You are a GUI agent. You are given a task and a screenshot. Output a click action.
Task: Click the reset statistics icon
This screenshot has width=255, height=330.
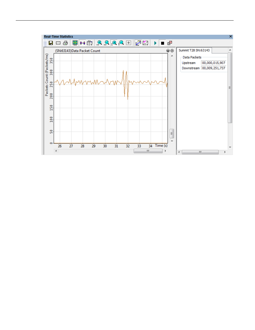pos(170,43)
